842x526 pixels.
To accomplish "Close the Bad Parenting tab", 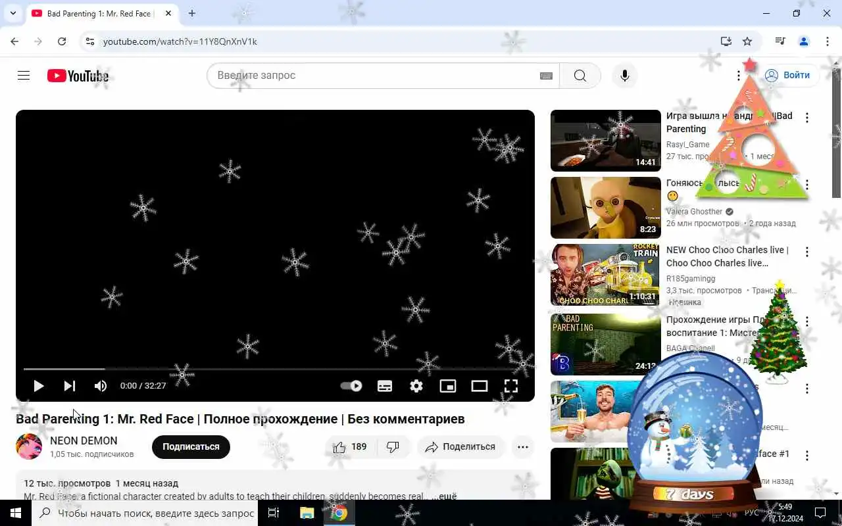I will 168,14.
